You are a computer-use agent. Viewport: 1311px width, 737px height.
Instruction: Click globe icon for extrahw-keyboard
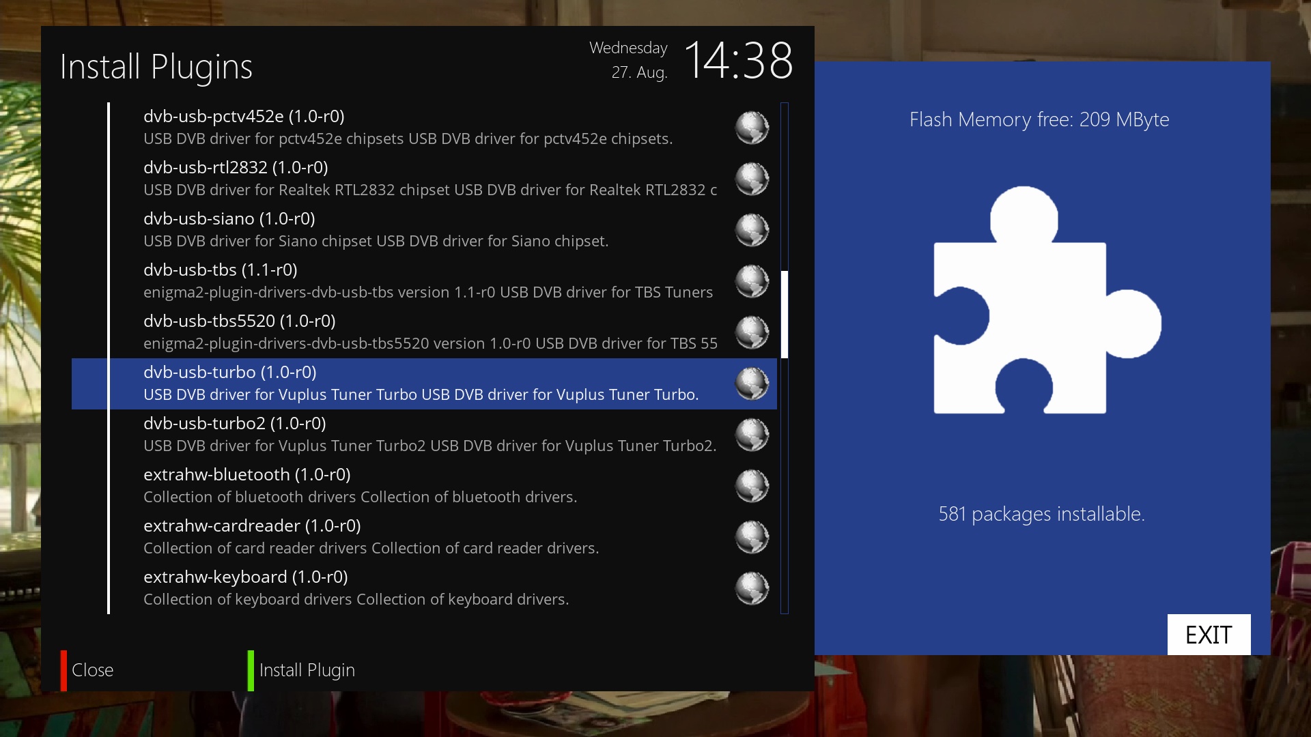tap(752, 588)
